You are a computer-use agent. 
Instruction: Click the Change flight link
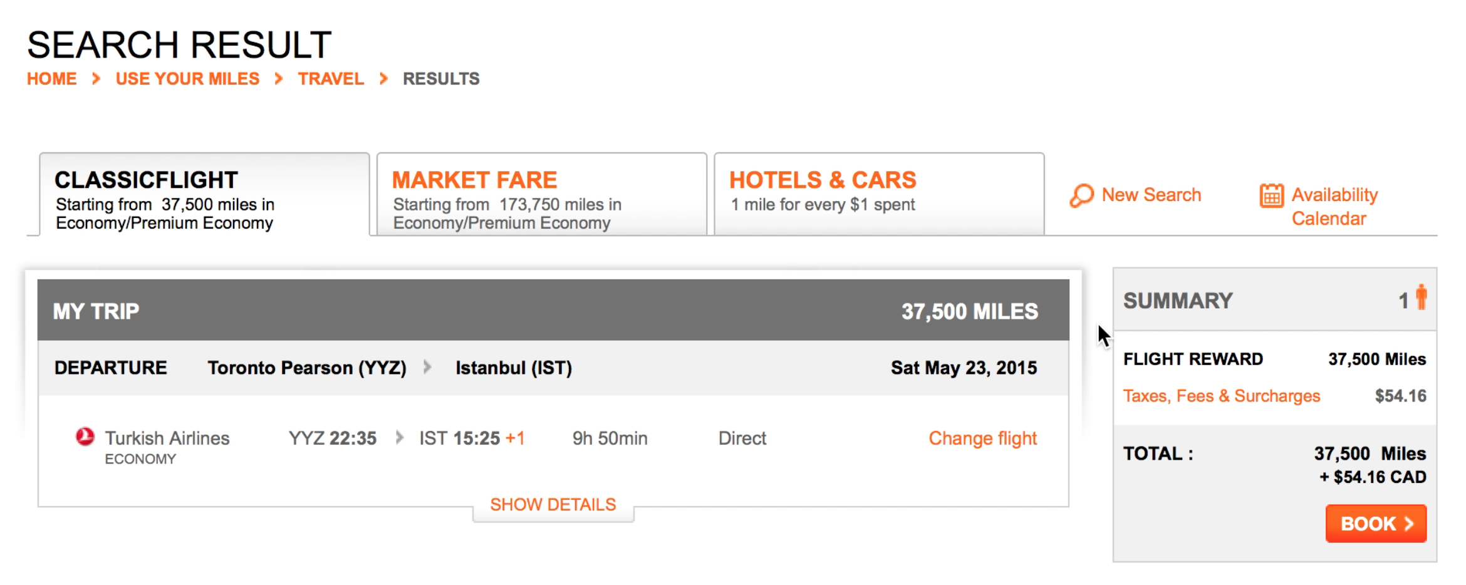point(982,438)
